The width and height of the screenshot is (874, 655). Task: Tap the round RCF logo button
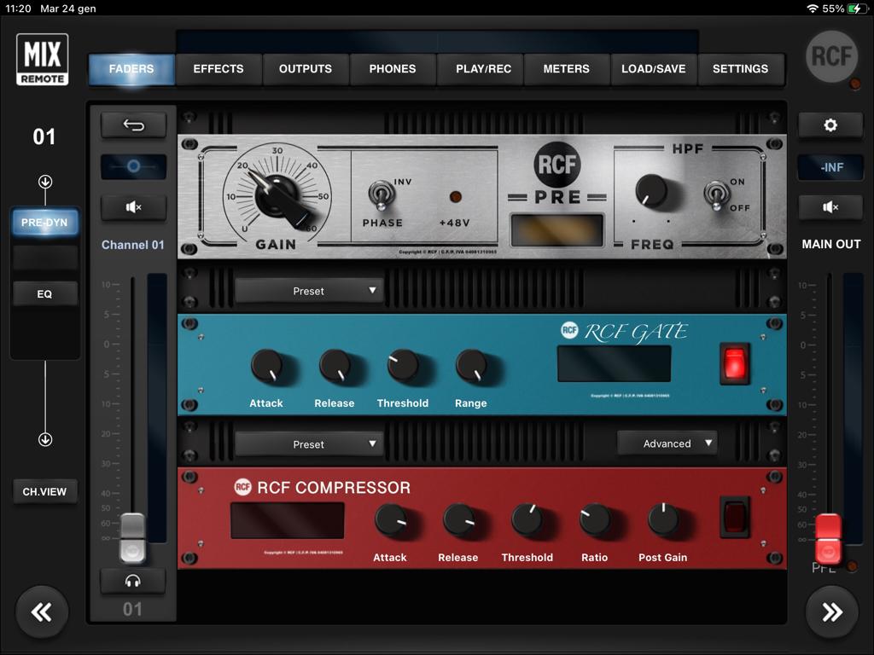pos(831,56)
